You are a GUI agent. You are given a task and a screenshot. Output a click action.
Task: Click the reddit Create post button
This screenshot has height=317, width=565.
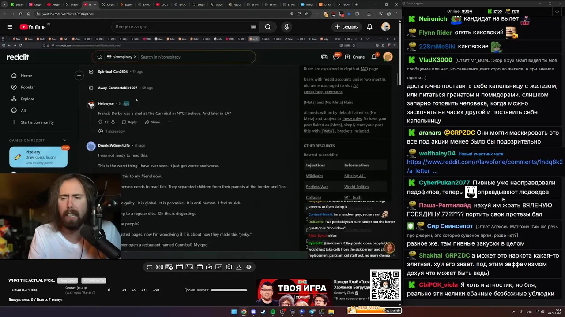355,57
